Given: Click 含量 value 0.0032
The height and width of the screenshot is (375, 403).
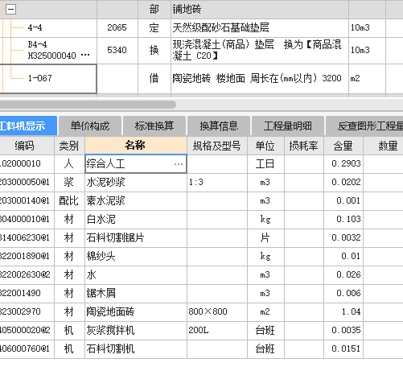Looking at the screenshot, I should coord(343,238).
